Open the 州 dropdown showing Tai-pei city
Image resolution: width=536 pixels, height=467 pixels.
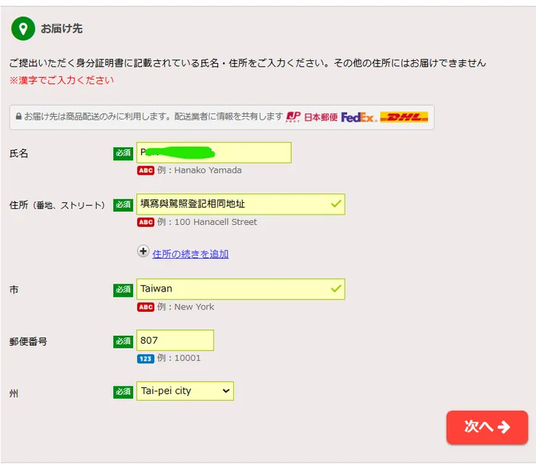(x=185, y=391)
